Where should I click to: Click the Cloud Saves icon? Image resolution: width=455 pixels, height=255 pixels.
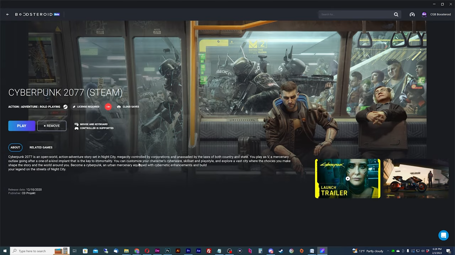[119, 107]
